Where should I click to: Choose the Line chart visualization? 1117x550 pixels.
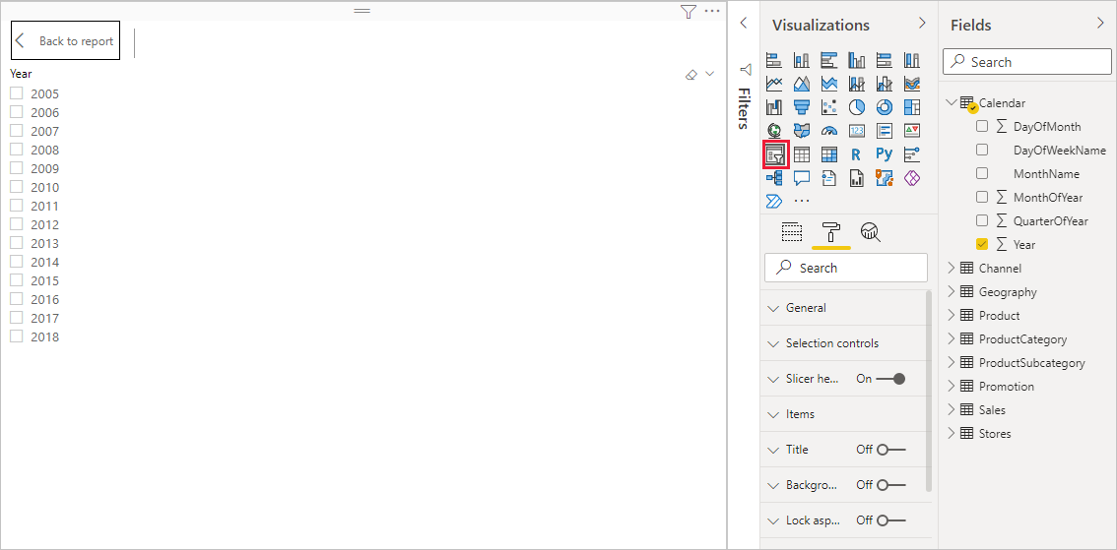pyautogui.click(x=774, y=84)
